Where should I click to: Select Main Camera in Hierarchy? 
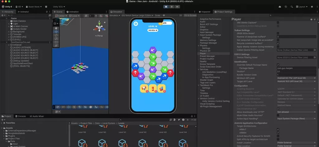(19, 21)
